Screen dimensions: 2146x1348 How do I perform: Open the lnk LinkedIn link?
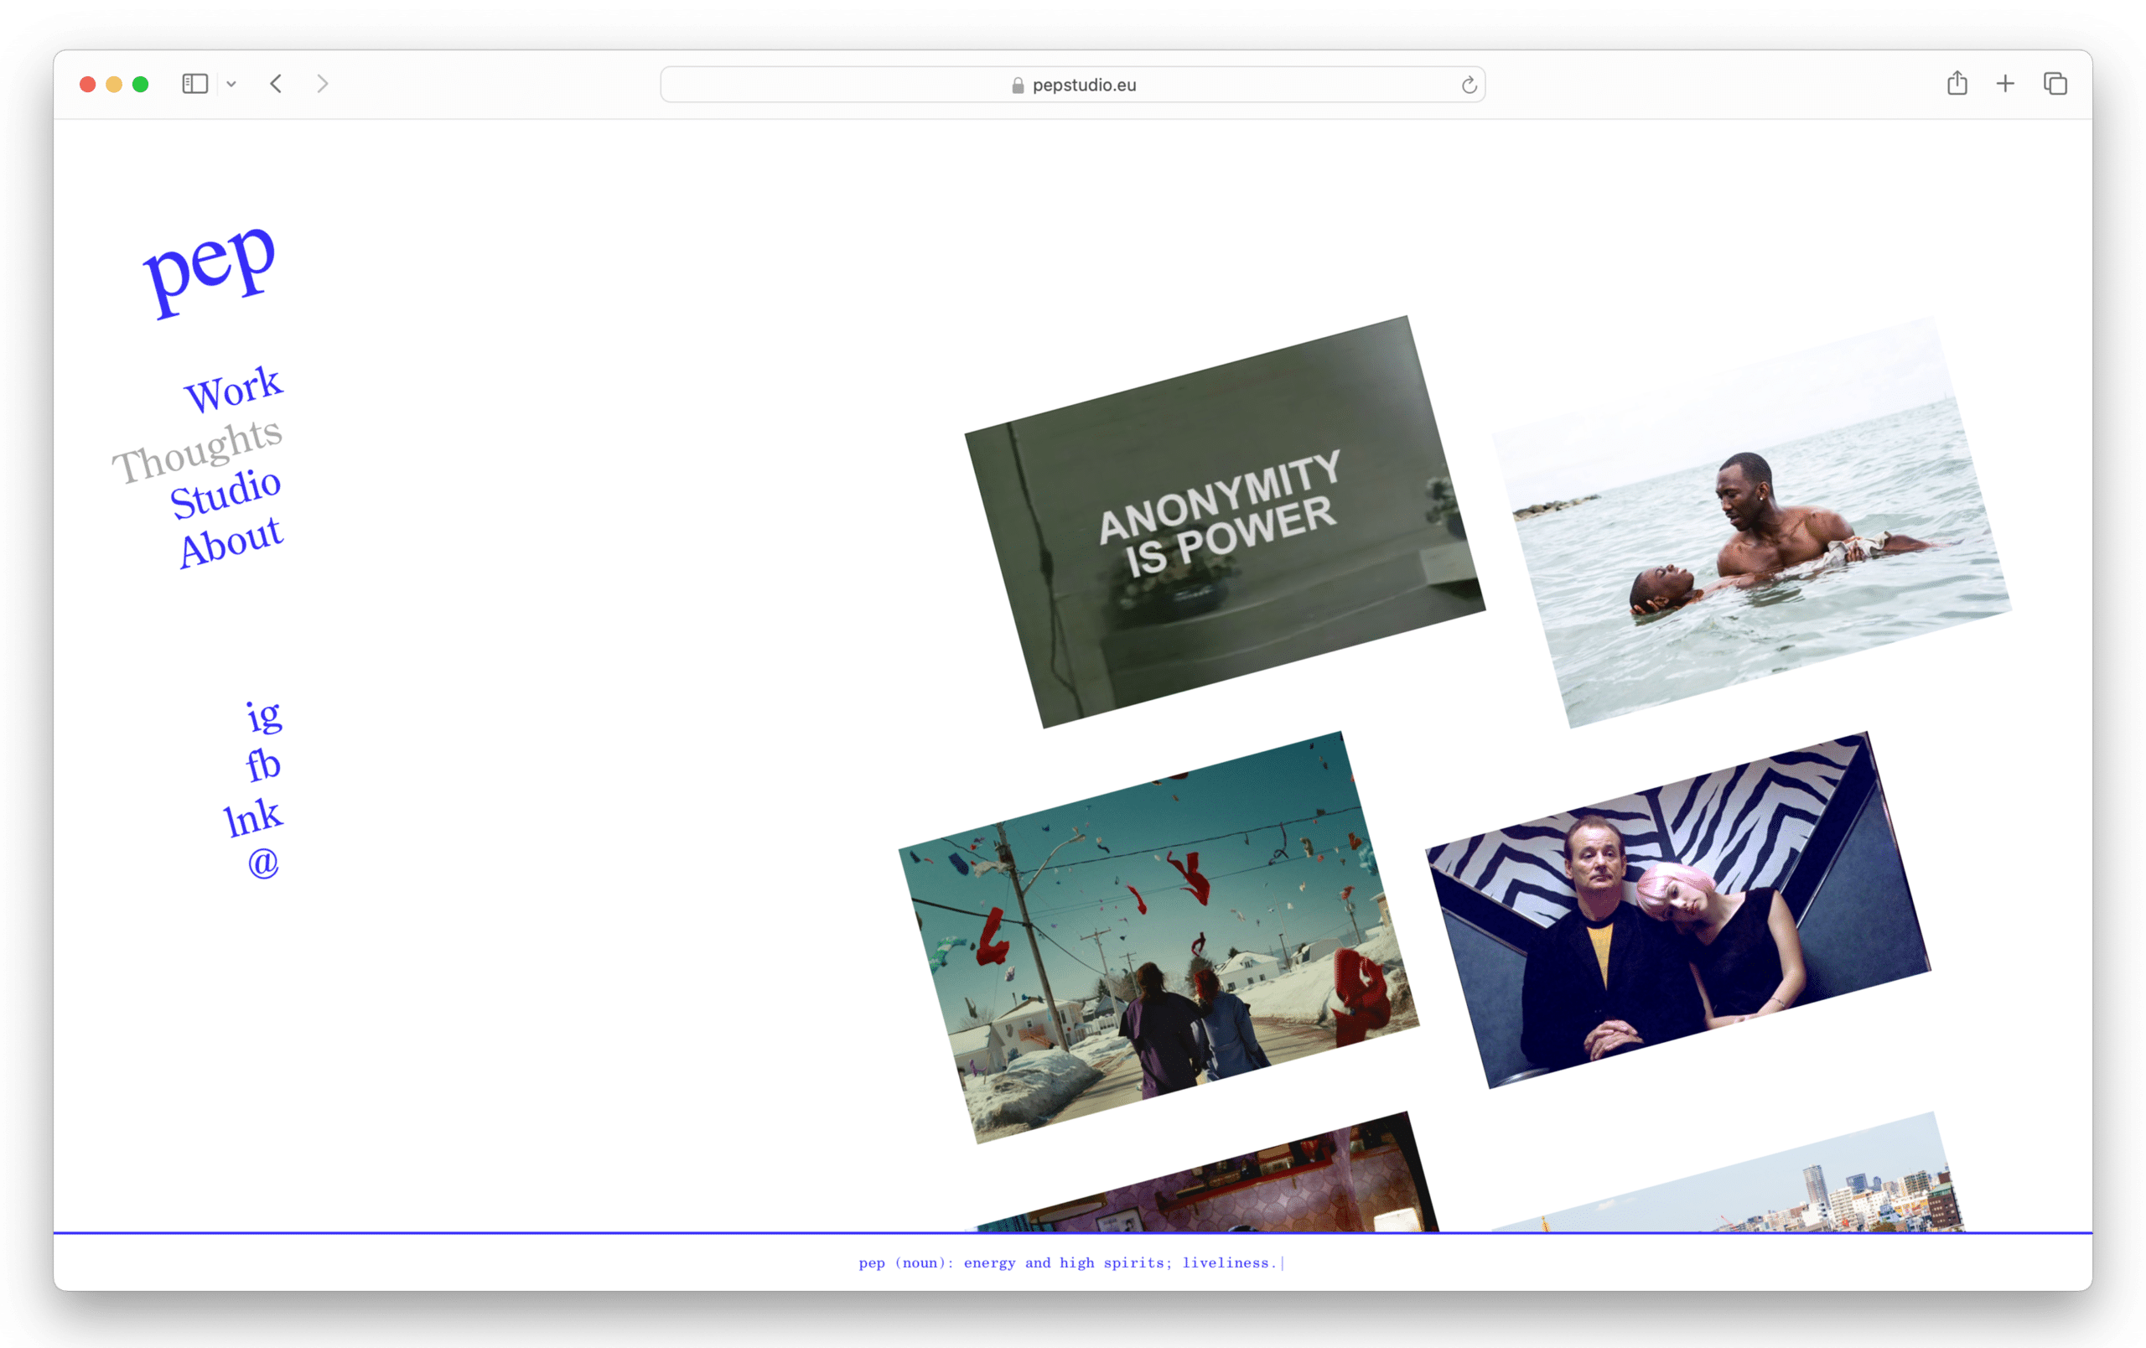pos(252,817)
